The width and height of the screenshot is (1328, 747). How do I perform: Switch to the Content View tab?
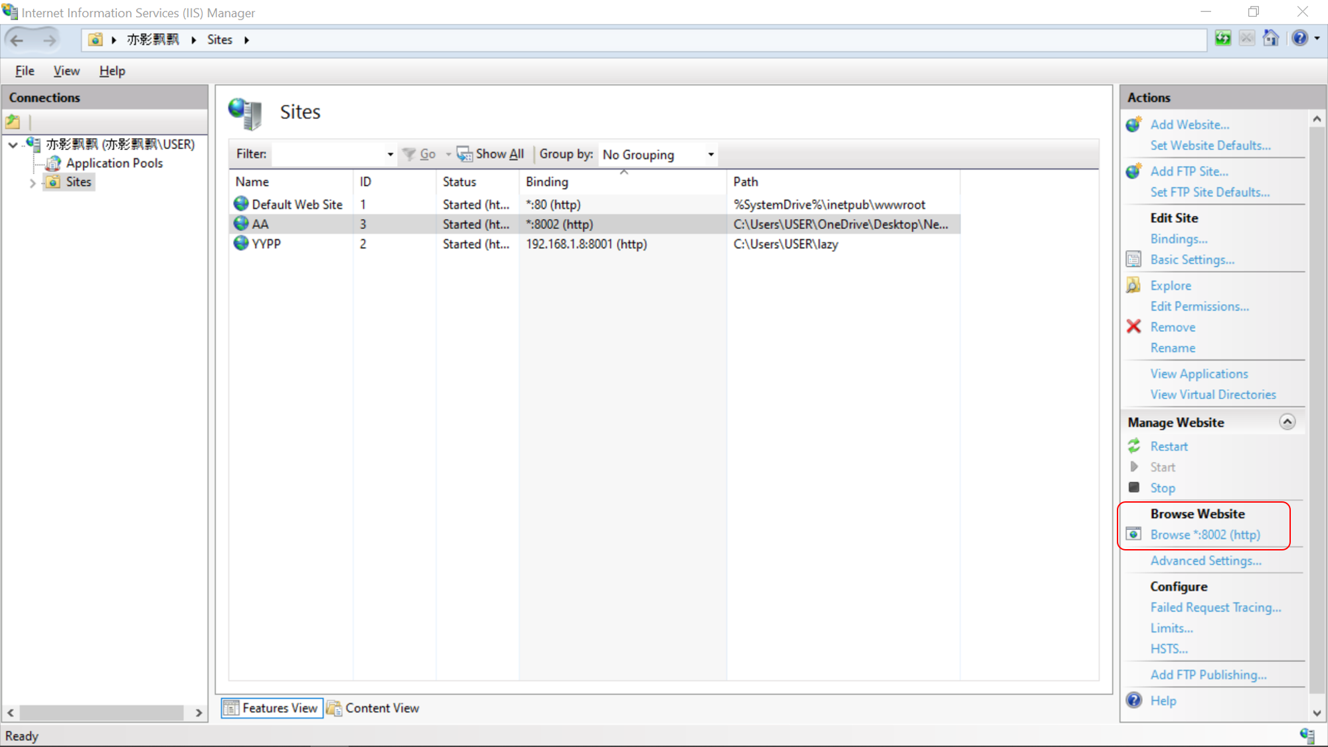(374, 708)
